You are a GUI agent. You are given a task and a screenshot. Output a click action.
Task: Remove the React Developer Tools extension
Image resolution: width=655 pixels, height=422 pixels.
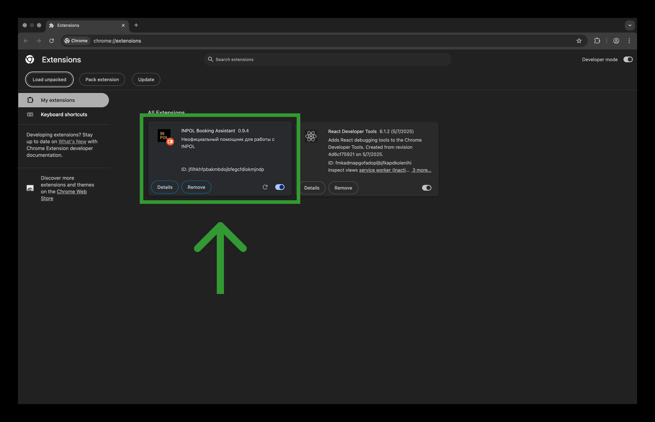coord(343,188)
